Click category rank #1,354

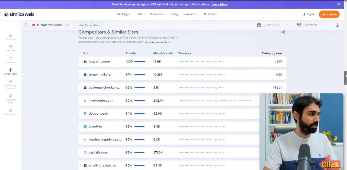pyautogui.click(x=277, y=88)
